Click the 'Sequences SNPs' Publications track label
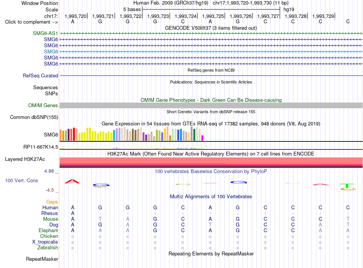Screen dimensions: 363x268 pyautogui.click(x=45, y=91)
